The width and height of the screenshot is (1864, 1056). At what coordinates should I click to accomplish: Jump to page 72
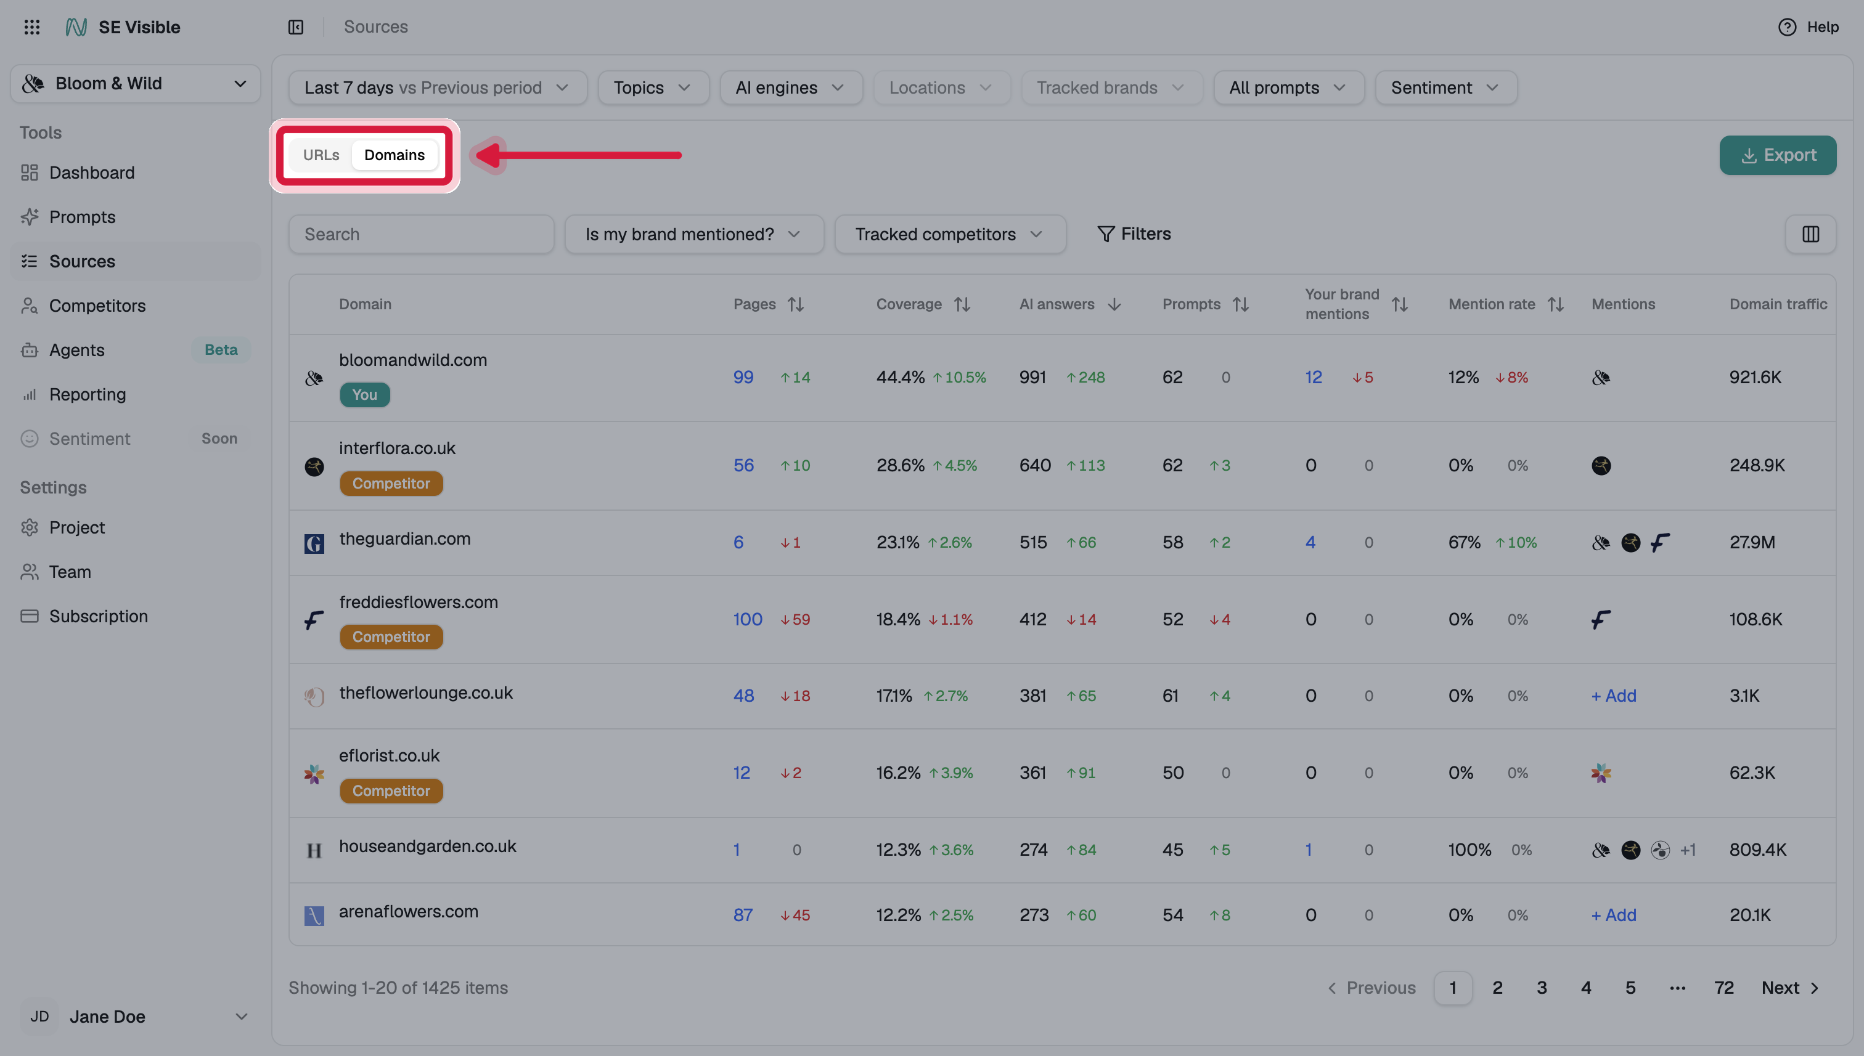click(1724, 988)
